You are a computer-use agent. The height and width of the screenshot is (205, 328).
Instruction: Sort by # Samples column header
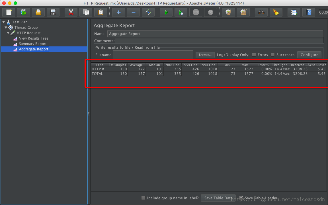pos(118,65)
